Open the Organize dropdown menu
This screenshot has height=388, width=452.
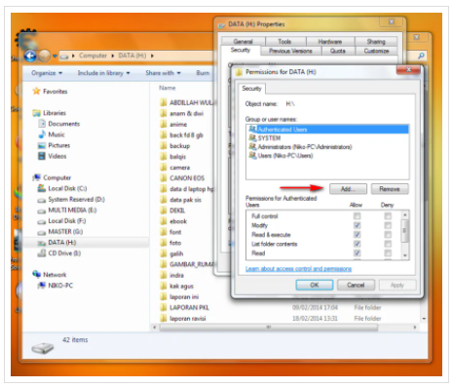47,73
